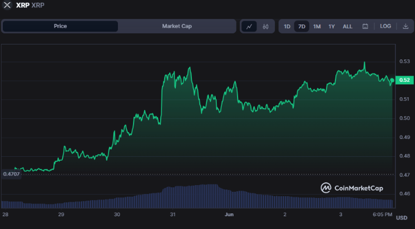
Task: Download the chart data
Action: click(406, 26)
